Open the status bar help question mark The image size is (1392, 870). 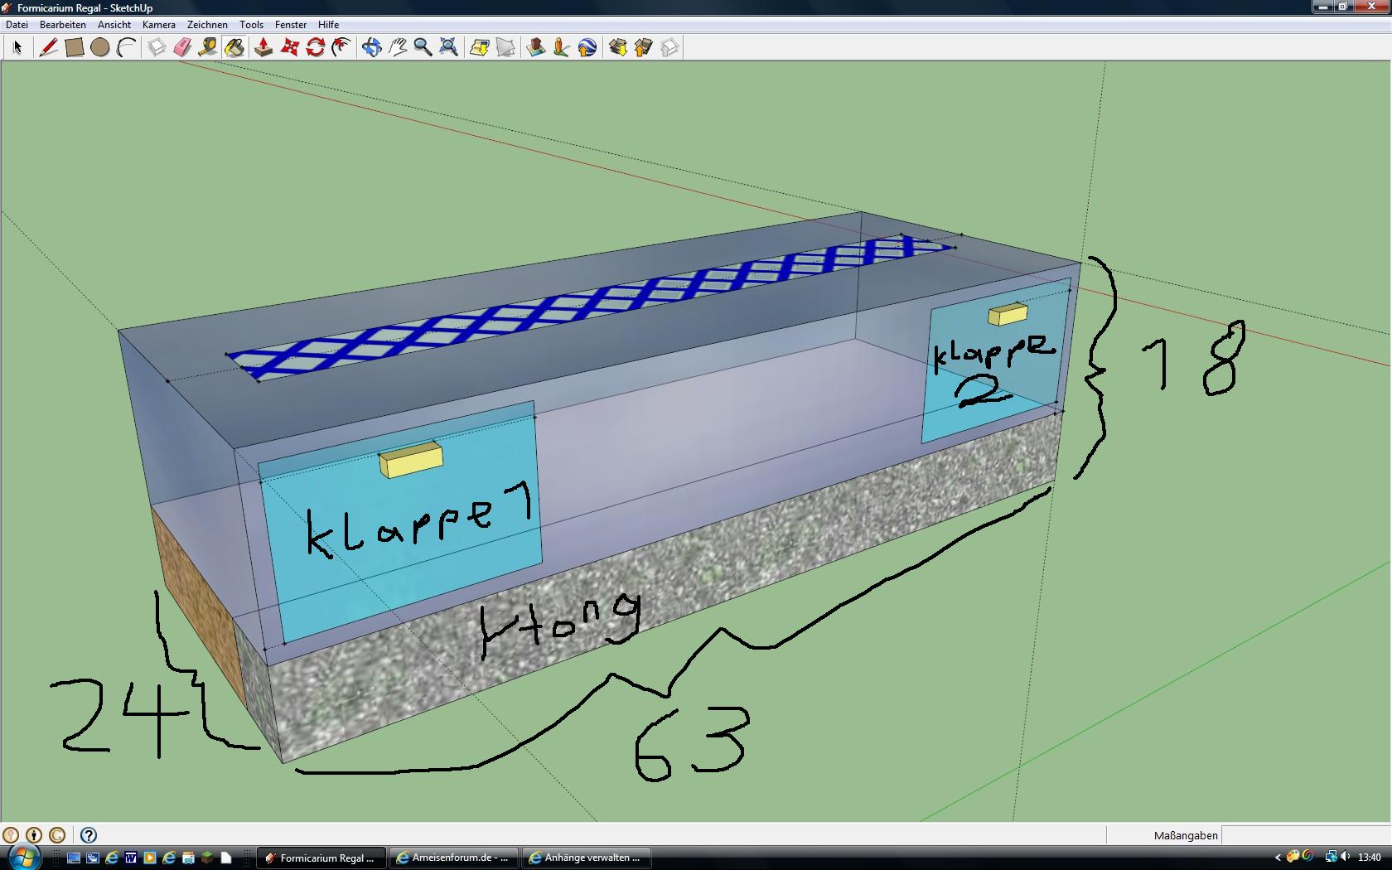click(89, 835)
